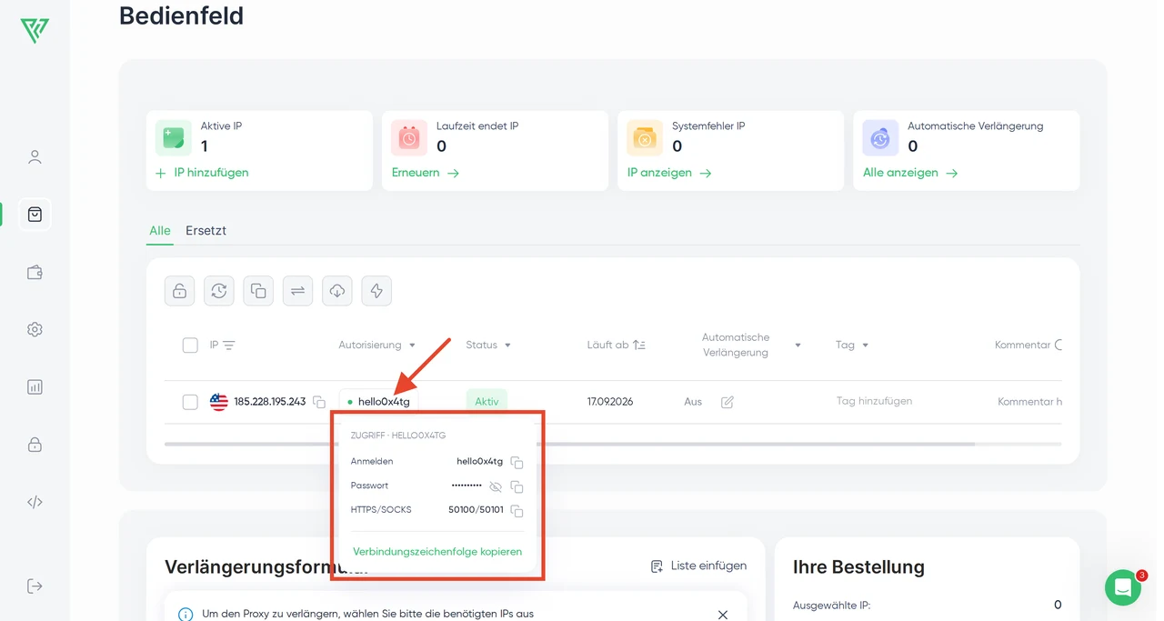The width and height of the screenshot is (1164, 621).
Task: Open the statistics chart sidebar icon
Action: pyautogui.click(x=35, y=386)
